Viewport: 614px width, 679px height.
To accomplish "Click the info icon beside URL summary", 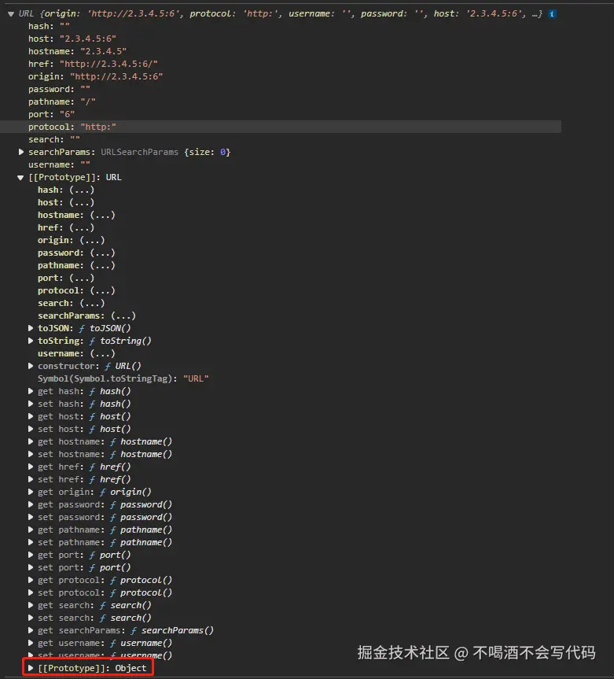I will click(x=553, y=14).
